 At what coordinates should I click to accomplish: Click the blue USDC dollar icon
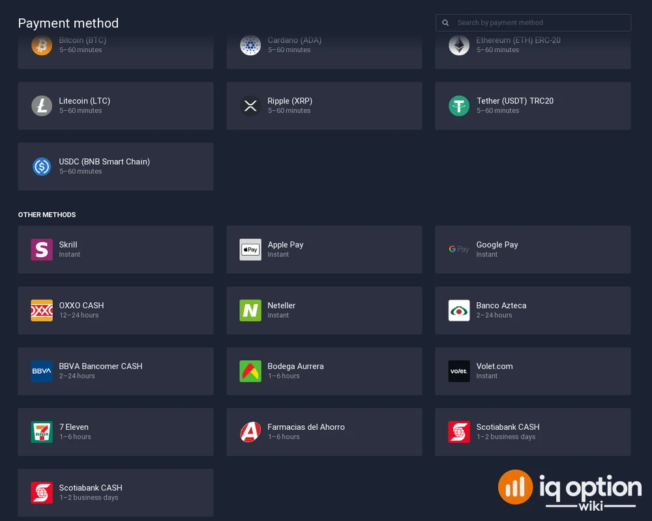(x=42, y=167)
